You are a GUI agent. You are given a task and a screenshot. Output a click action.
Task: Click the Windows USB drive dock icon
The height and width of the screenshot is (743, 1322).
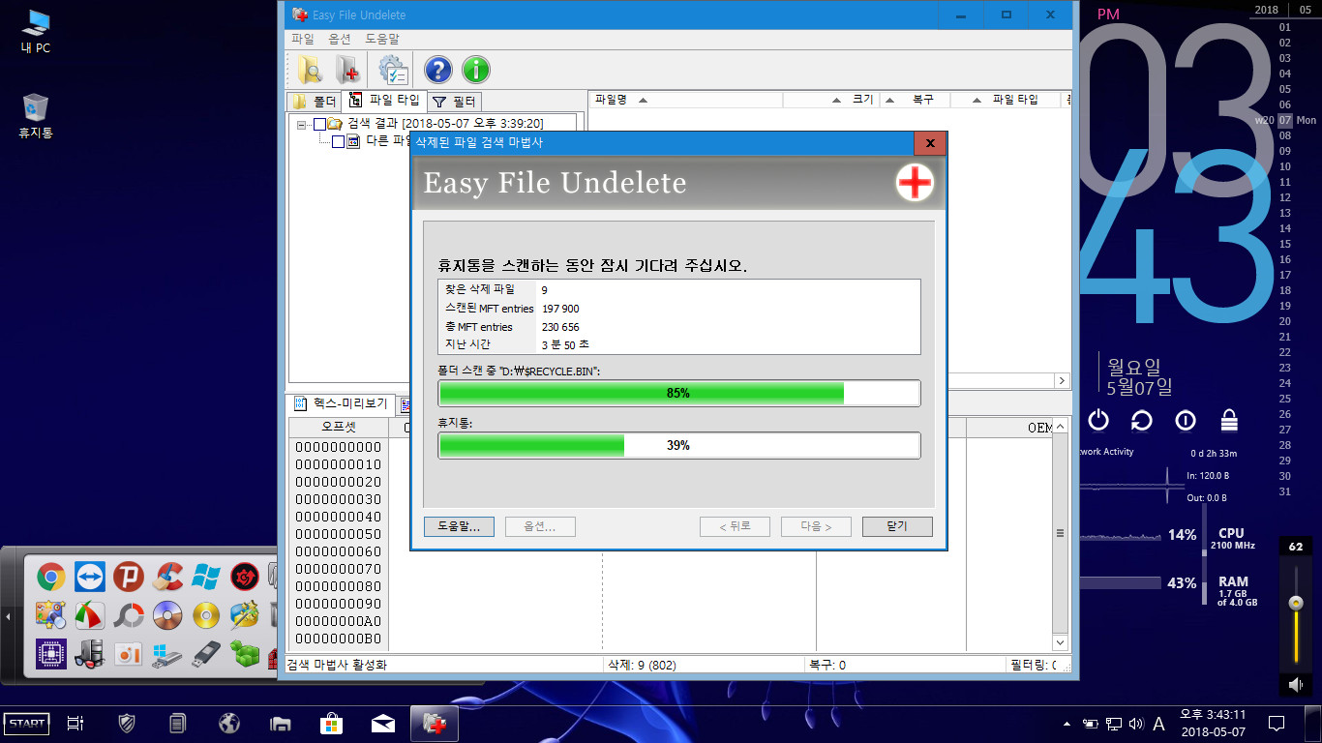[166, 654]
